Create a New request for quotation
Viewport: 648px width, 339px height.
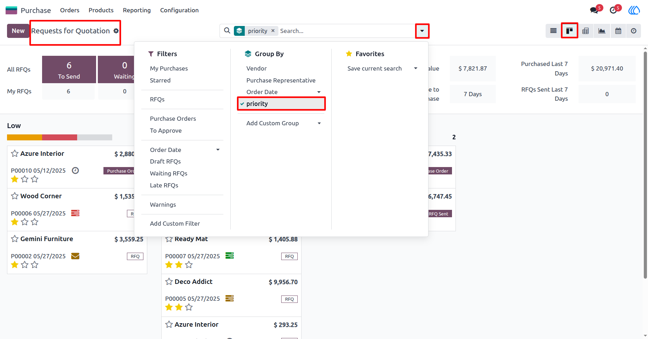coord(18,31)
